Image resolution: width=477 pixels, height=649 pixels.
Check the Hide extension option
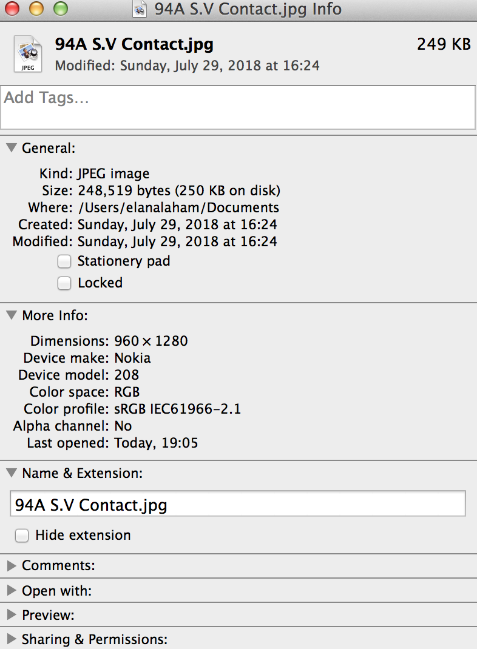tap(21, 535)
